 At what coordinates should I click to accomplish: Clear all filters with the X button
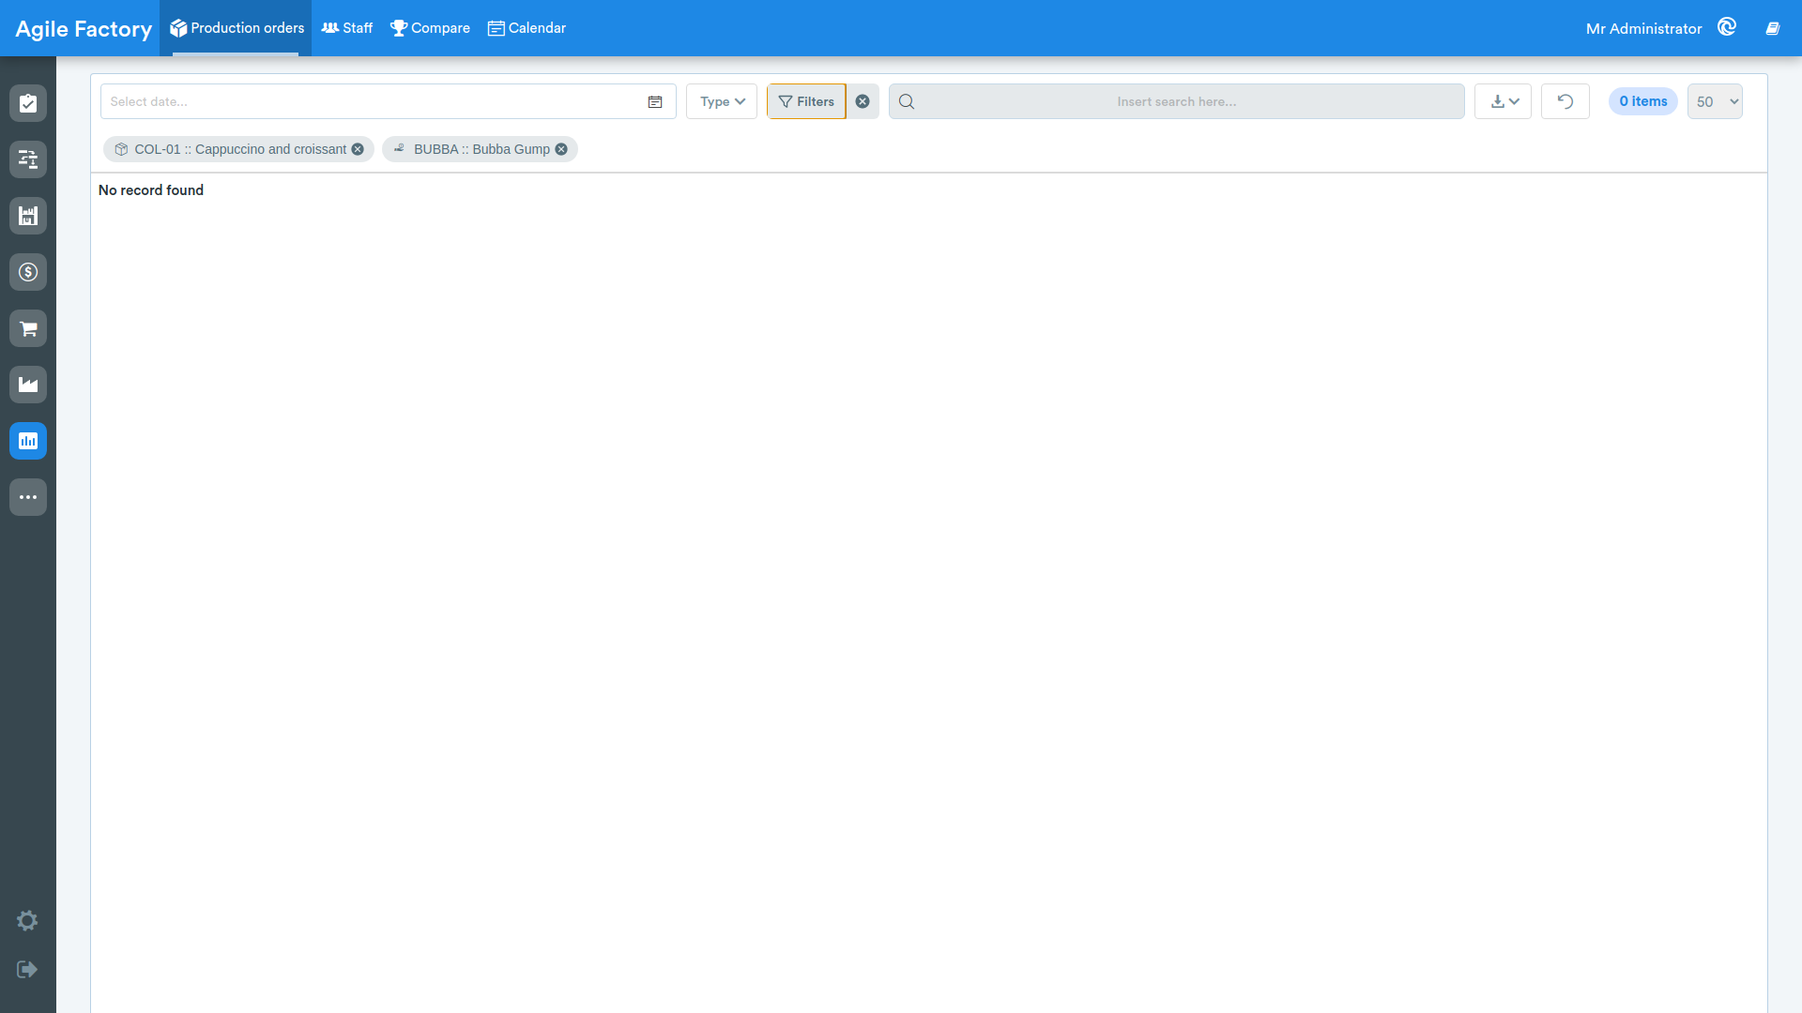[x=863, y=101]
